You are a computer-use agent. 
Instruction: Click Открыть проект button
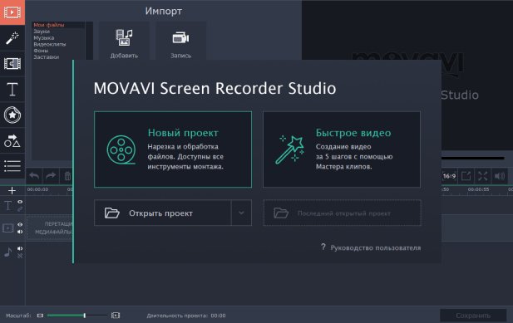pos(163,213)
